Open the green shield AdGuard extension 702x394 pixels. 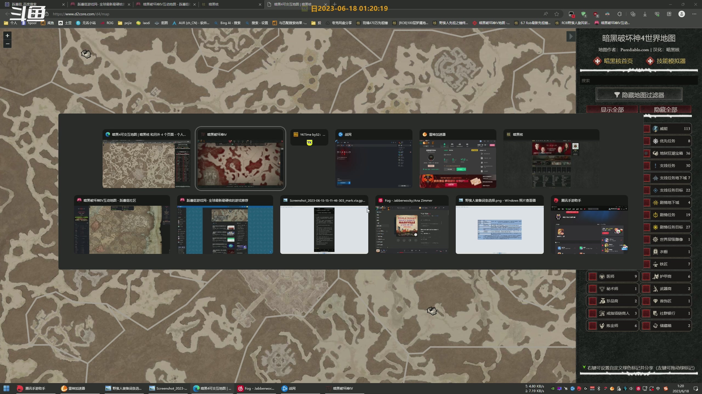pyautogui.click(x=583, y=14)
